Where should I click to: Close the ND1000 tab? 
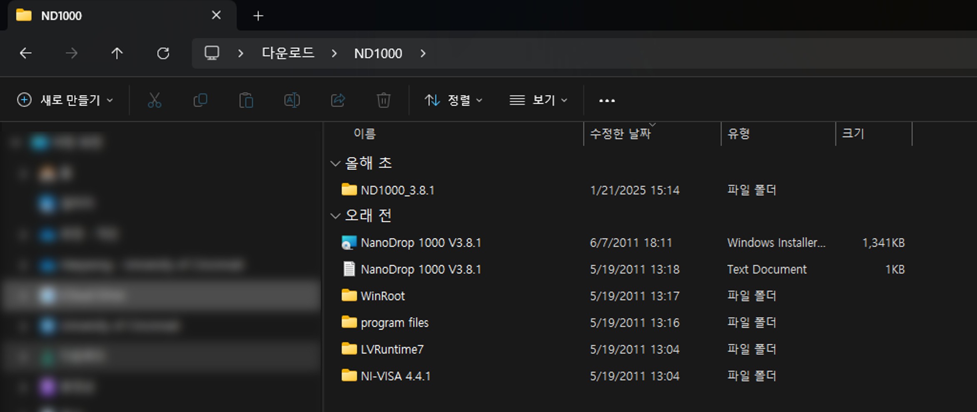216,15
